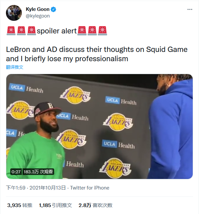Click the 'spoiler alert' text
The width and height of the screenshot is (199, 214).
coord(57,31)
